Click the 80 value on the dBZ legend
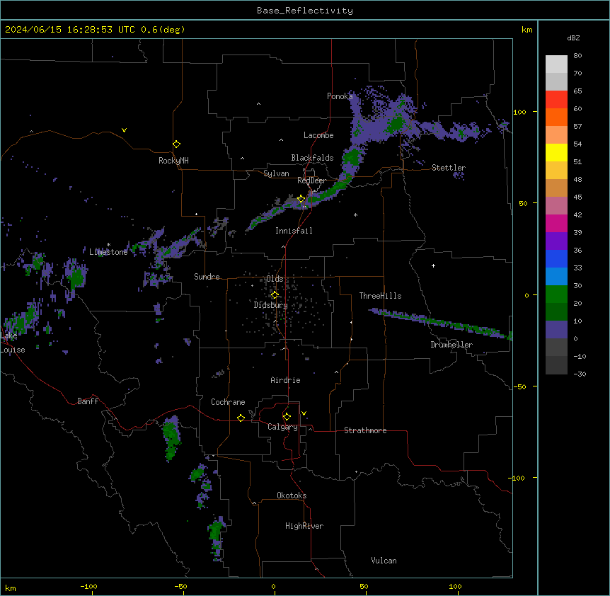 pos(577,56)
